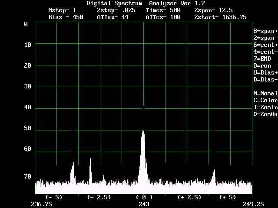This screenshot has height=208, width=278.
Task: Select the 'Bias = 450' parameter
Action: [x=66, y=17]
